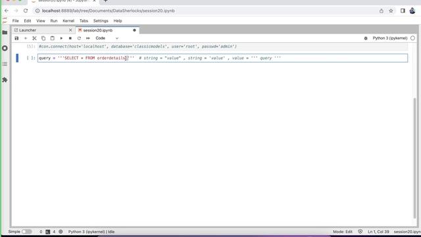Bookmark this page star icon

(391, 11)
